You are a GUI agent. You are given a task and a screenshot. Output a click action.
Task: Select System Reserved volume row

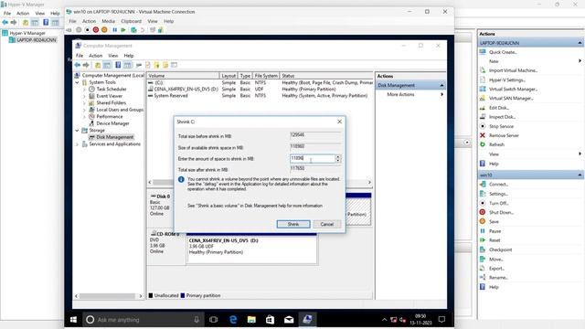[x=260, y=96]
